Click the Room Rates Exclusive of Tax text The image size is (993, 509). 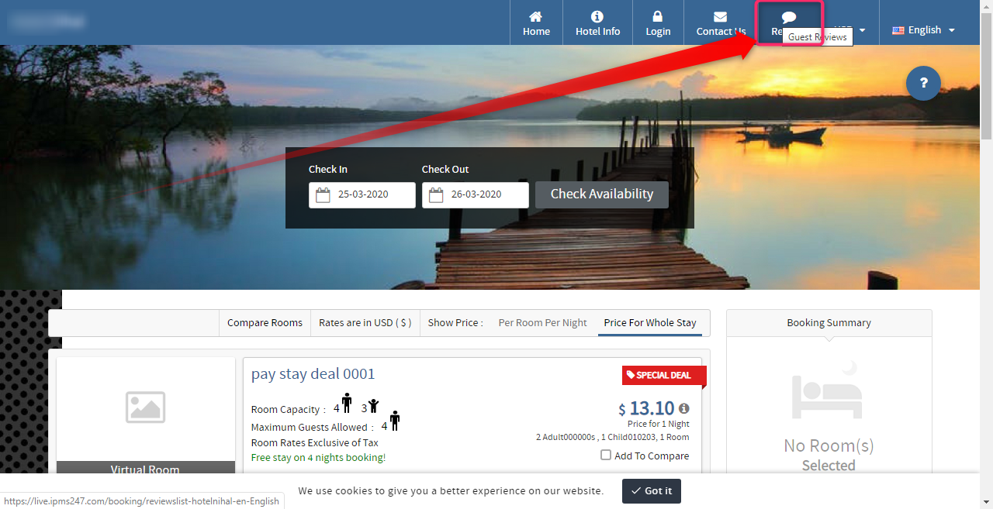click(x=315, y=442)
